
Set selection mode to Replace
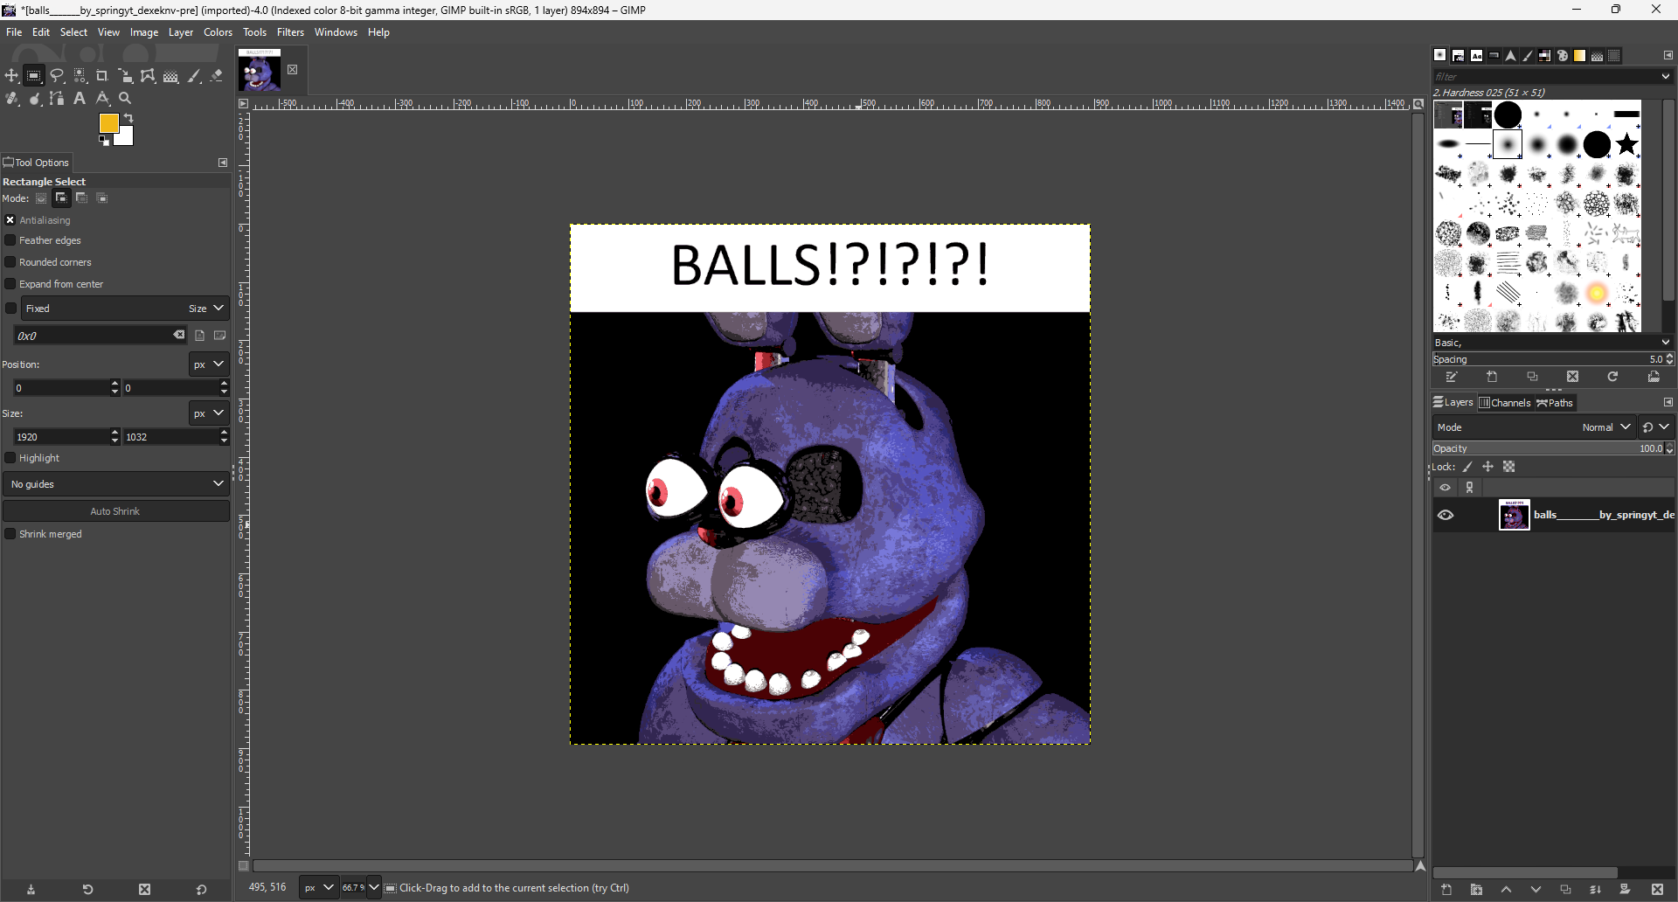[x=41, y=198]
